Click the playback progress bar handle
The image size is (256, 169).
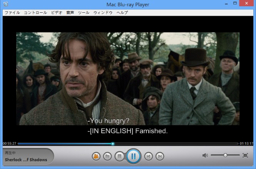[113, 144]
